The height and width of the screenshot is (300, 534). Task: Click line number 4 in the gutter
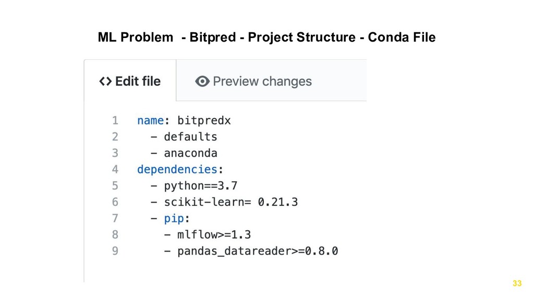115,169
